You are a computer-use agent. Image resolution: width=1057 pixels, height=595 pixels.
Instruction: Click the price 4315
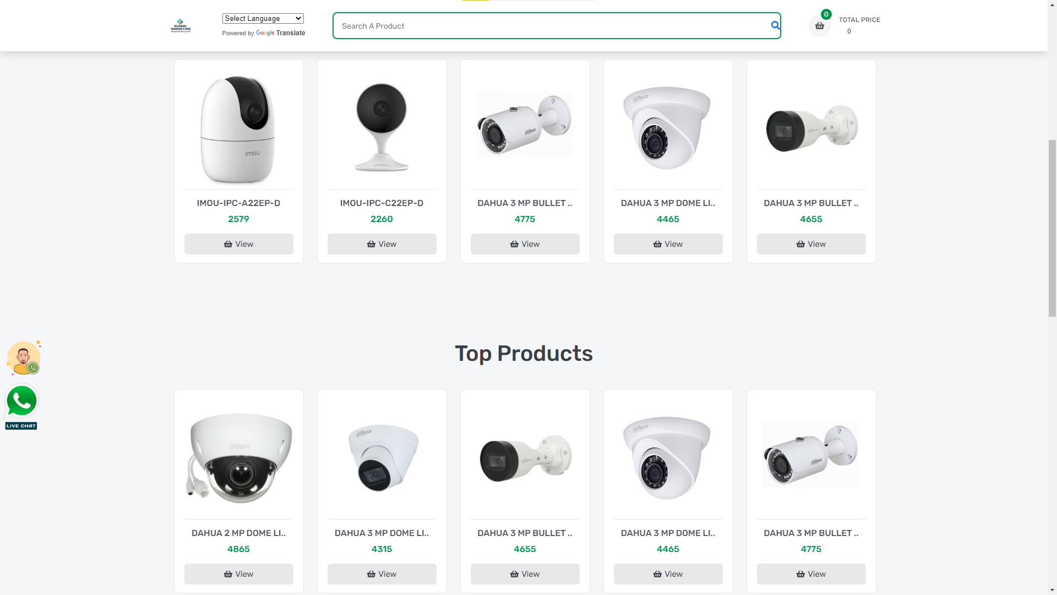382,549
